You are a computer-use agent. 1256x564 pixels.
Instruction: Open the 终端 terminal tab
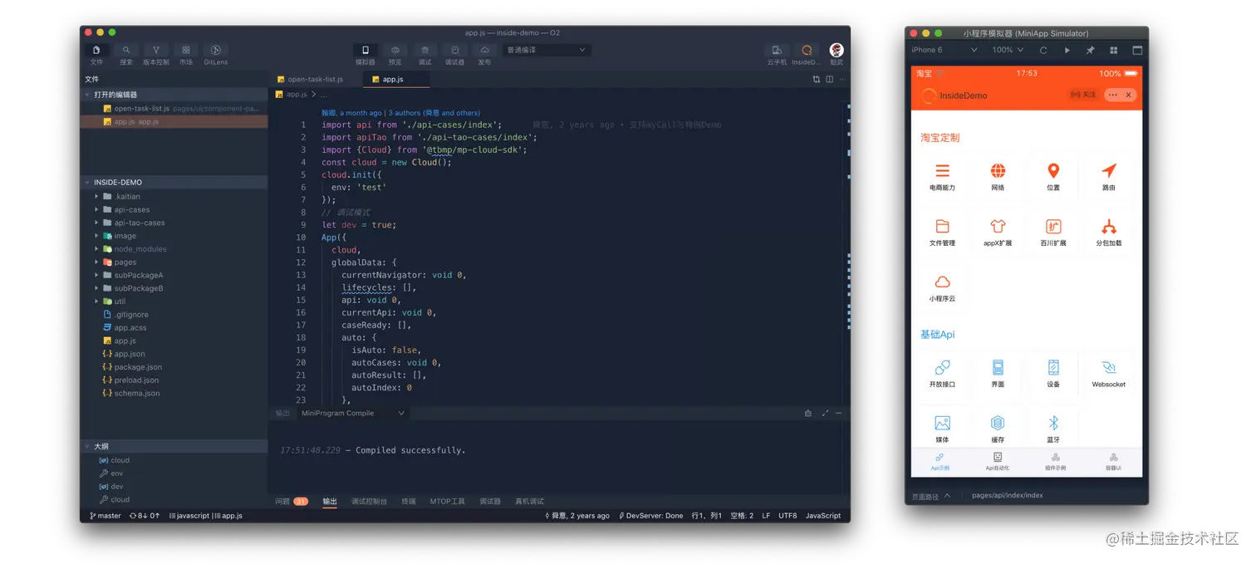pyautogui.click(x=409, y=501)
